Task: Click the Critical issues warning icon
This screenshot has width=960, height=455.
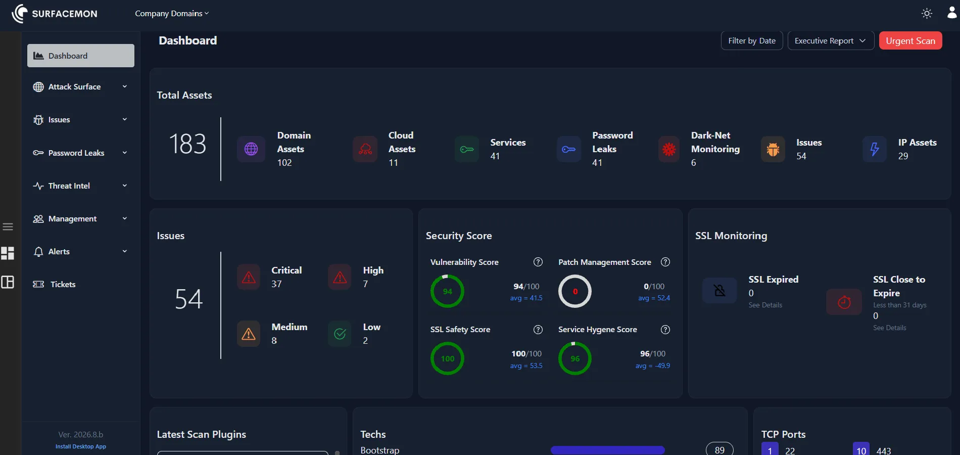Action: 249,277
